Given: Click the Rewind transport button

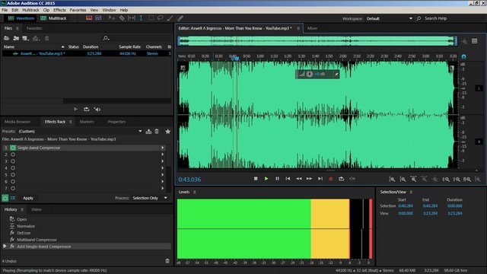Looking at the screenshot, I should [299, 179].
